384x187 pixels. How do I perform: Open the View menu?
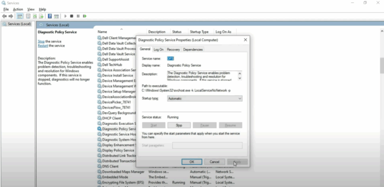click(31, 9)
